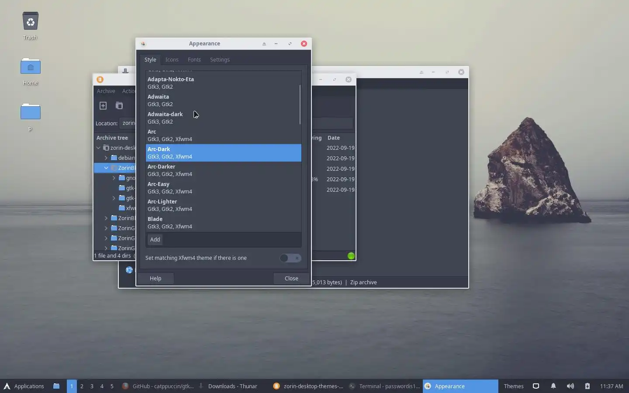The width and height of the screenshot is (629, 393).
Task: Select the xfw folder in Archive tree
Action: 127,208
